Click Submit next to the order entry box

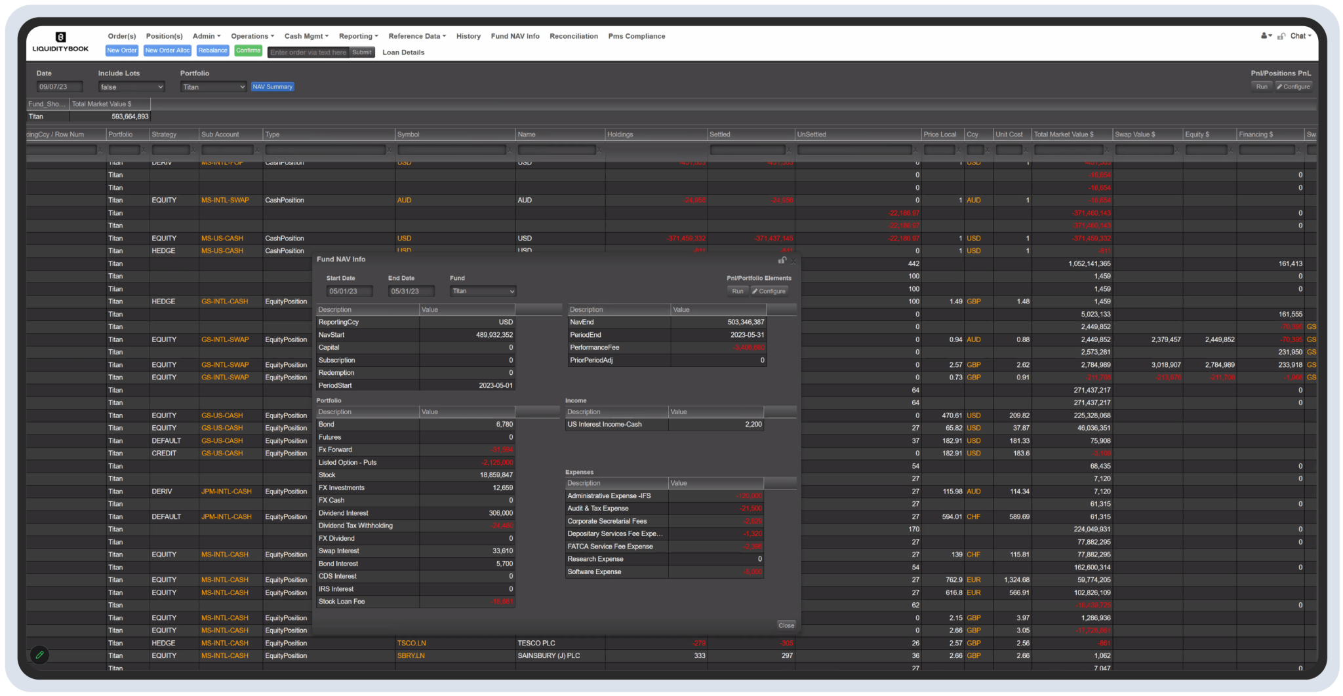pyautogui.click(x=361, y=52)
